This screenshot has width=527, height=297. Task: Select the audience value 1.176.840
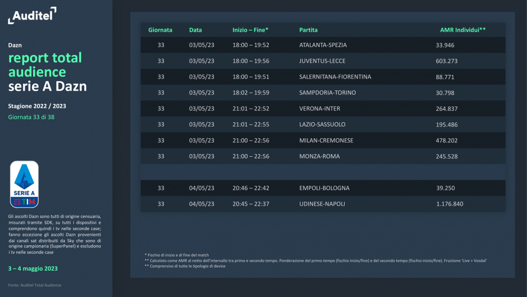coord(450,204)
